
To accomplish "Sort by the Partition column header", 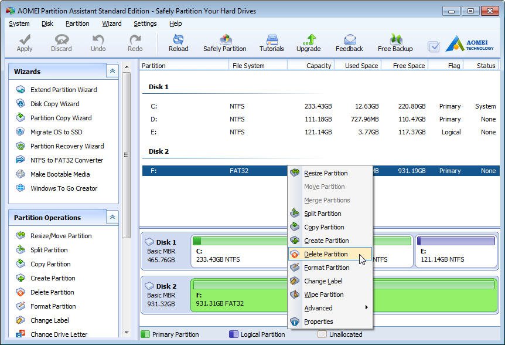I will pyautogui.click(x=184, y=66).
